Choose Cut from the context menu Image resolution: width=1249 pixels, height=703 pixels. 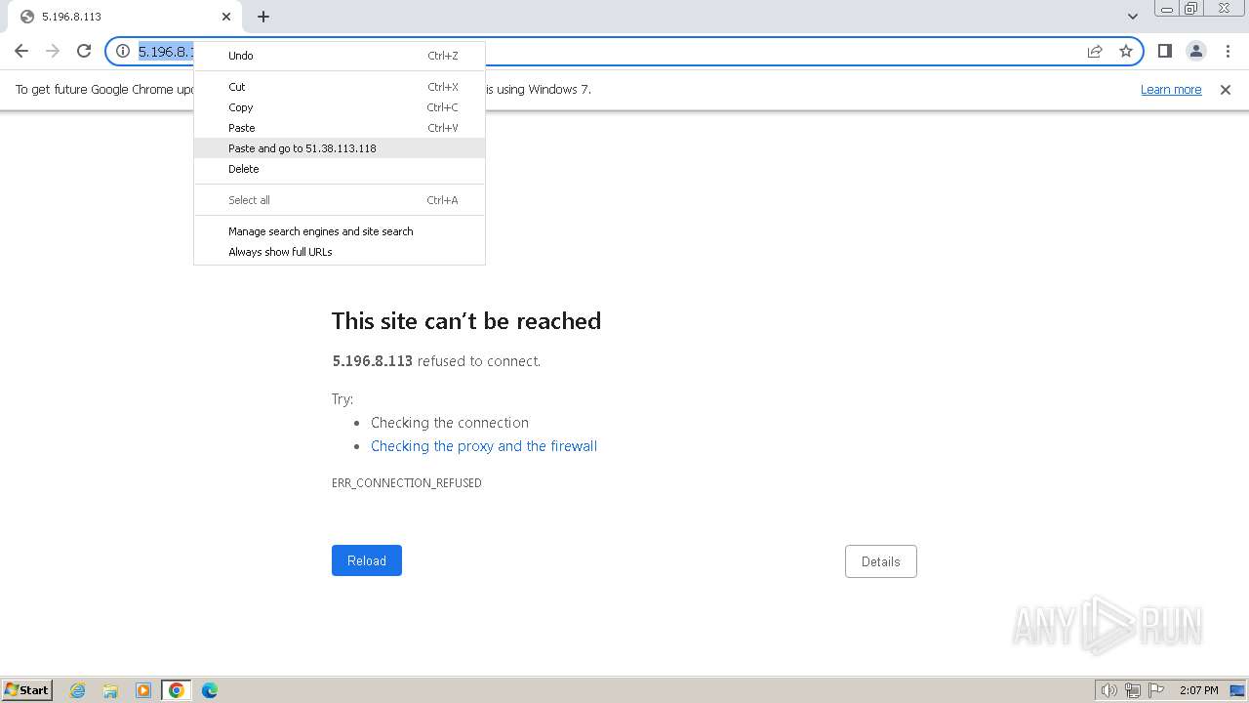[x=340, y=87]
